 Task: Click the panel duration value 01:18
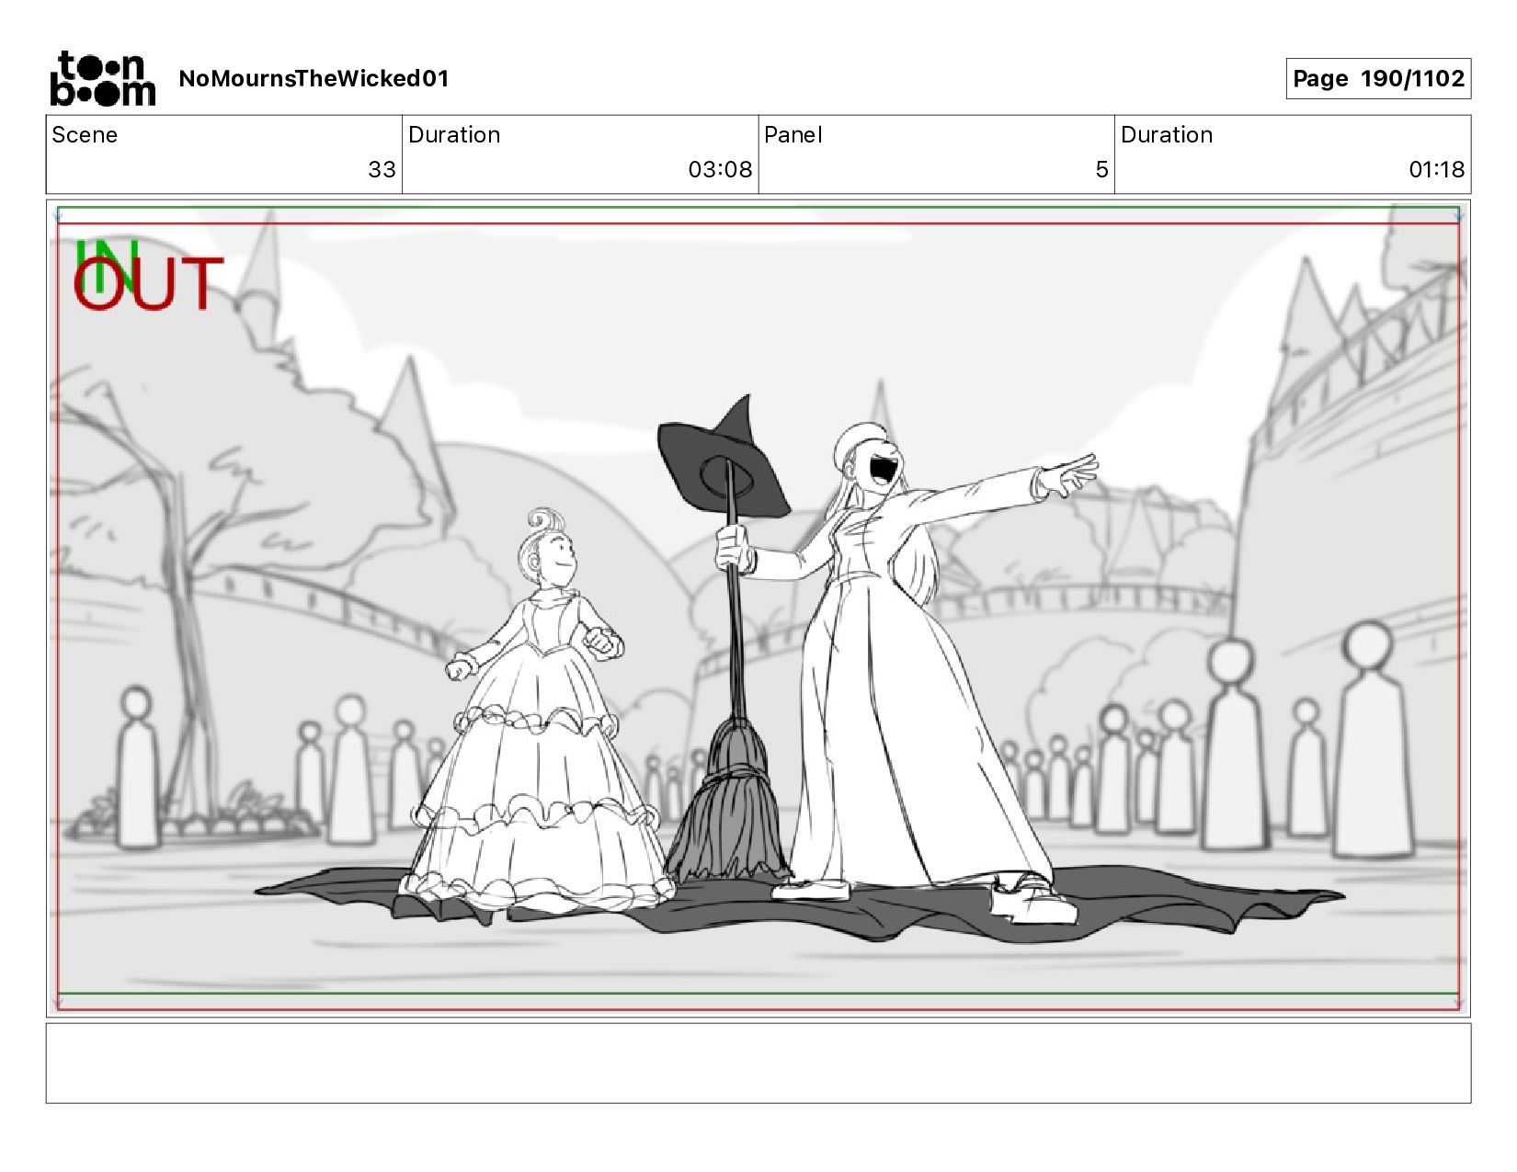coord(1436,169)
